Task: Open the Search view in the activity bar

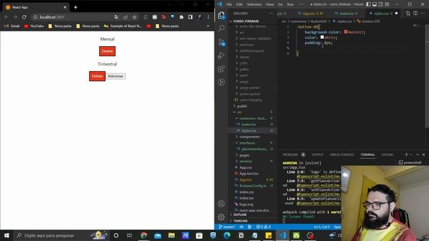Action: tap(221, 28)
